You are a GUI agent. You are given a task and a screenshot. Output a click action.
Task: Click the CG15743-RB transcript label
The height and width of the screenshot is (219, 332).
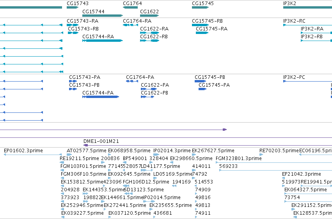tap(83, 28)
